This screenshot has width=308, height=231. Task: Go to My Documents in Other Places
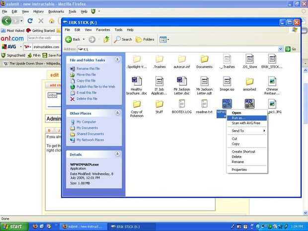87,128
